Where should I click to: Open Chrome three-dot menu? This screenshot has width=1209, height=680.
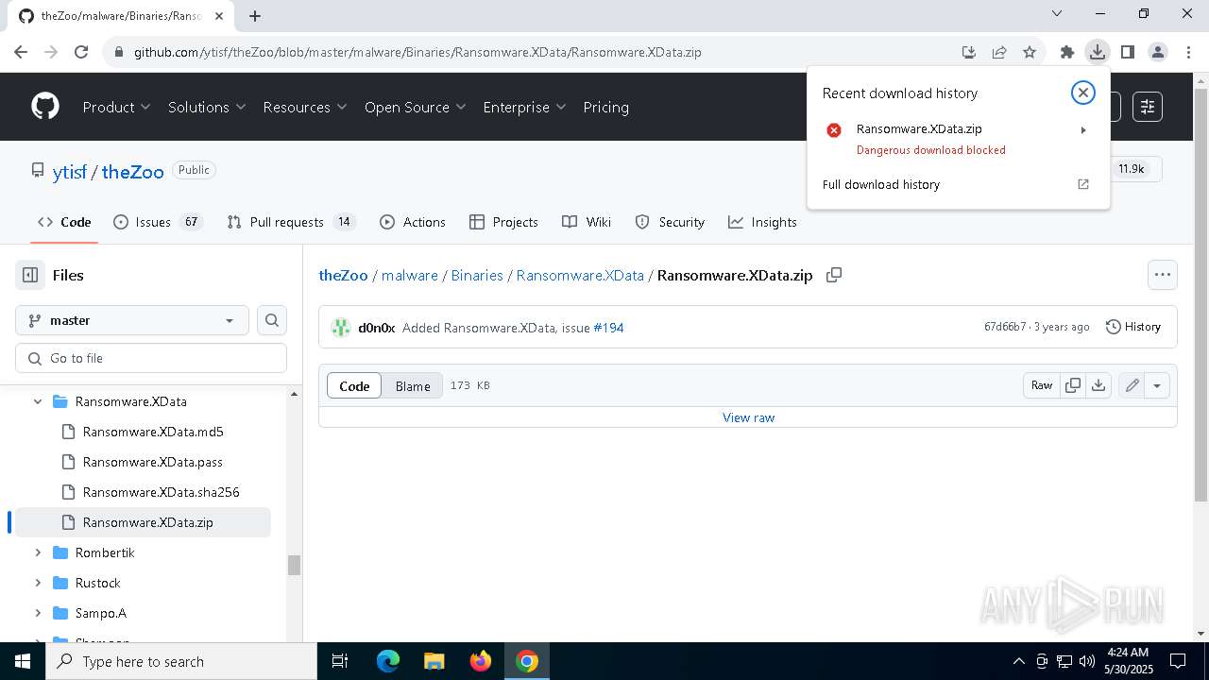[1187, 52]
